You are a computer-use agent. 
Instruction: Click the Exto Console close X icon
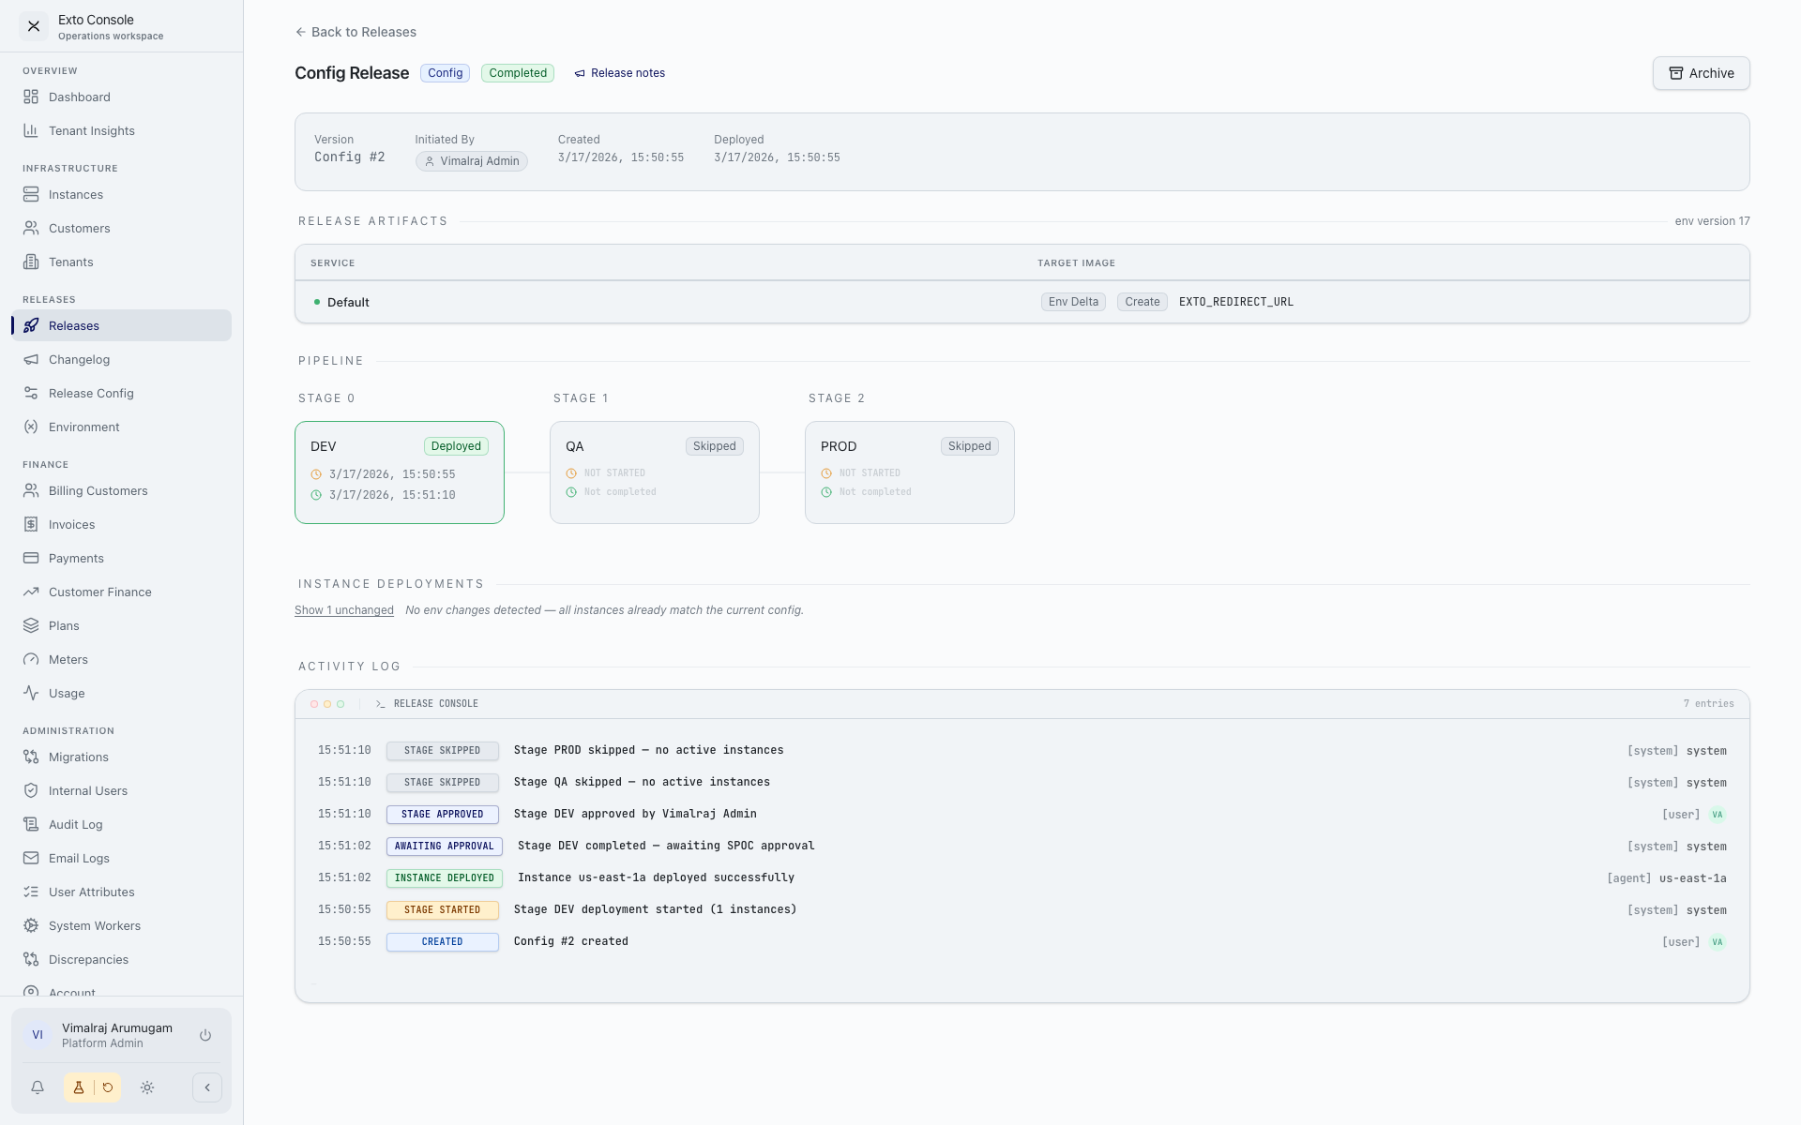point(34,26)
